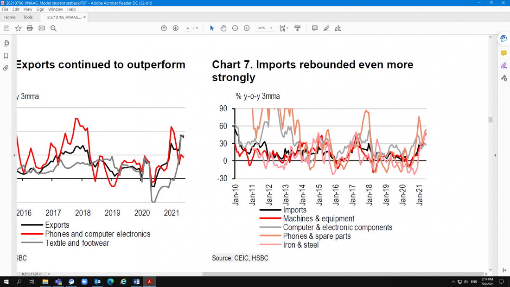
Task: Go to the previous page arrow
Action: click(164, 28)
